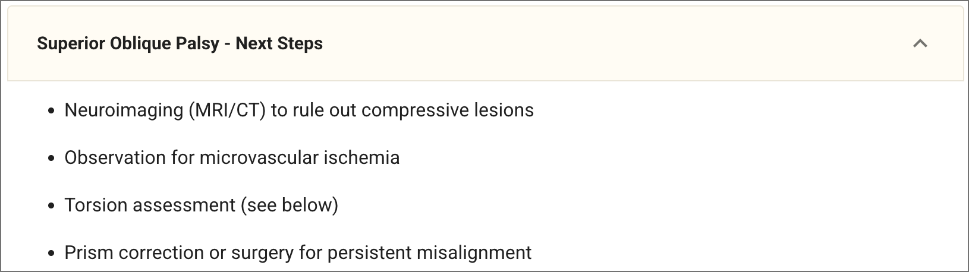Click the '(see below)' reference text
The image size is (969, 272).
click(x=290, y=205)
